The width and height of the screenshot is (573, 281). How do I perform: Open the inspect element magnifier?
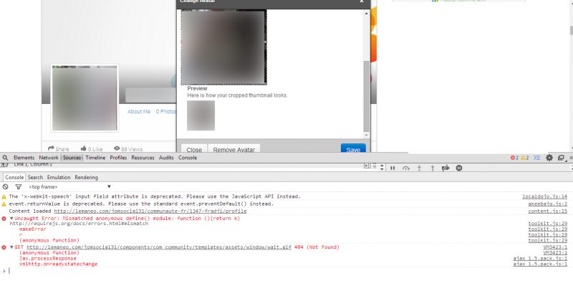pos(5,158)
